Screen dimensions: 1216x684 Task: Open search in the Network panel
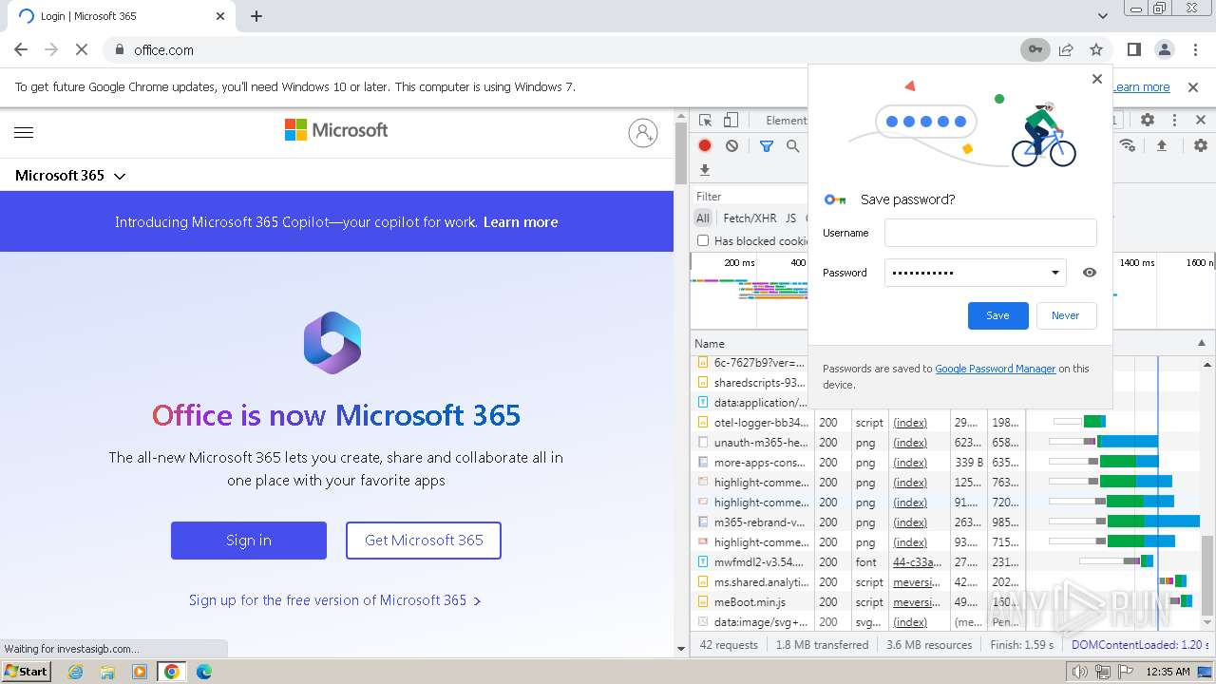[x=792, y=145]
